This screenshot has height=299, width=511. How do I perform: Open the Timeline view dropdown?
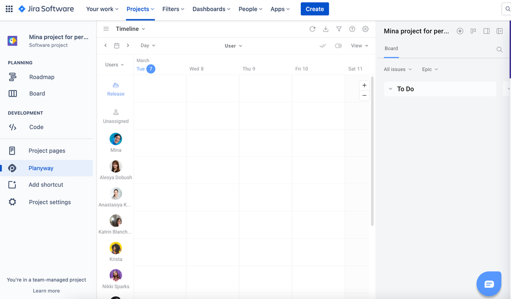pos(130,29)
